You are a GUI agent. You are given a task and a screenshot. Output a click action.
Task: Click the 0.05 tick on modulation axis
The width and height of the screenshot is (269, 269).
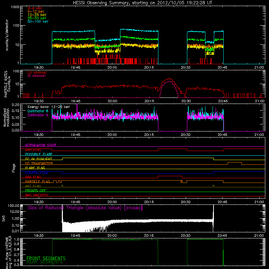coord(15,124)
